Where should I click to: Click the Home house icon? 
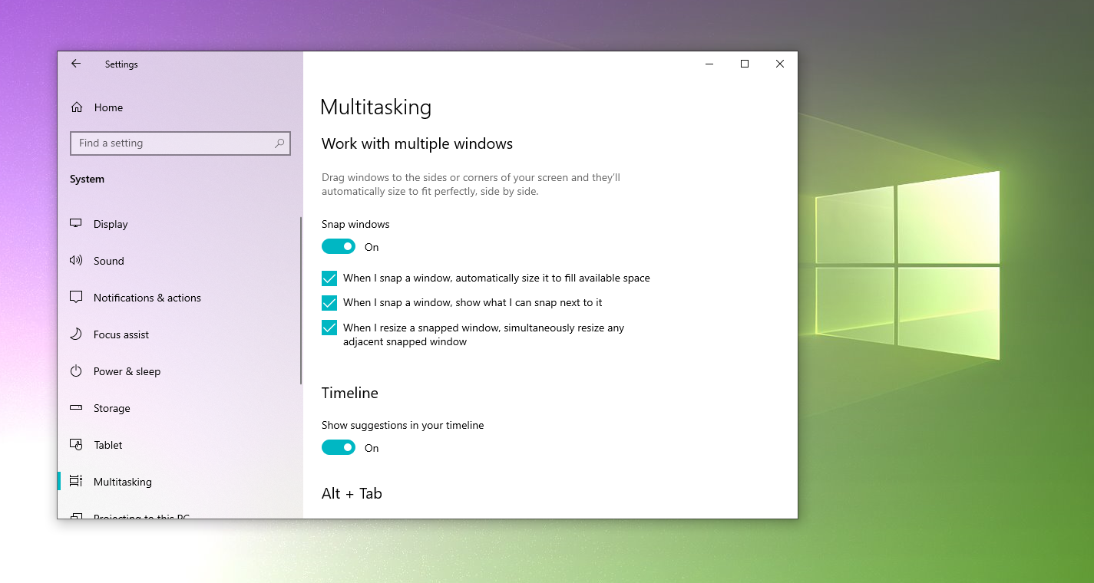75,107
